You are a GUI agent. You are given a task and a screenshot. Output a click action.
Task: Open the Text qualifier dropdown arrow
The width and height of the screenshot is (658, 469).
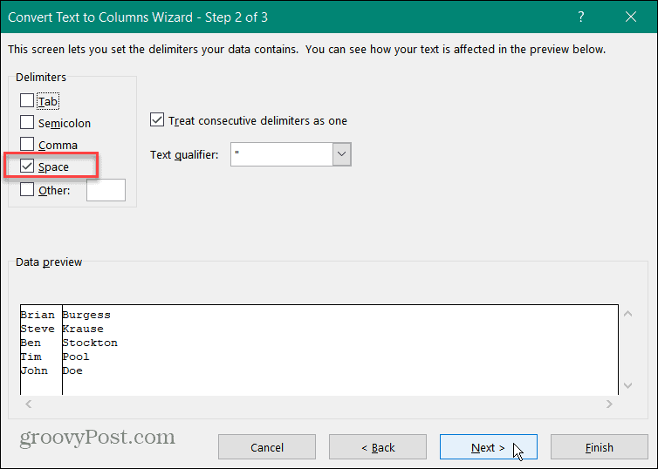click(x=341, y=154)
